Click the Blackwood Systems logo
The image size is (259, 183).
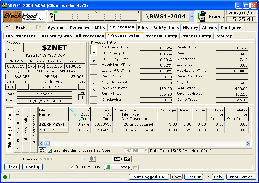(24, 16)
